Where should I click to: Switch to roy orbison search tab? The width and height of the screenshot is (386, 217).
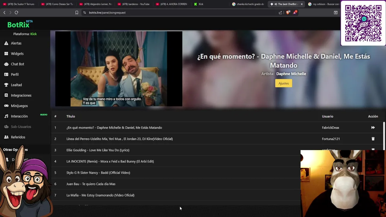(324, 4)
